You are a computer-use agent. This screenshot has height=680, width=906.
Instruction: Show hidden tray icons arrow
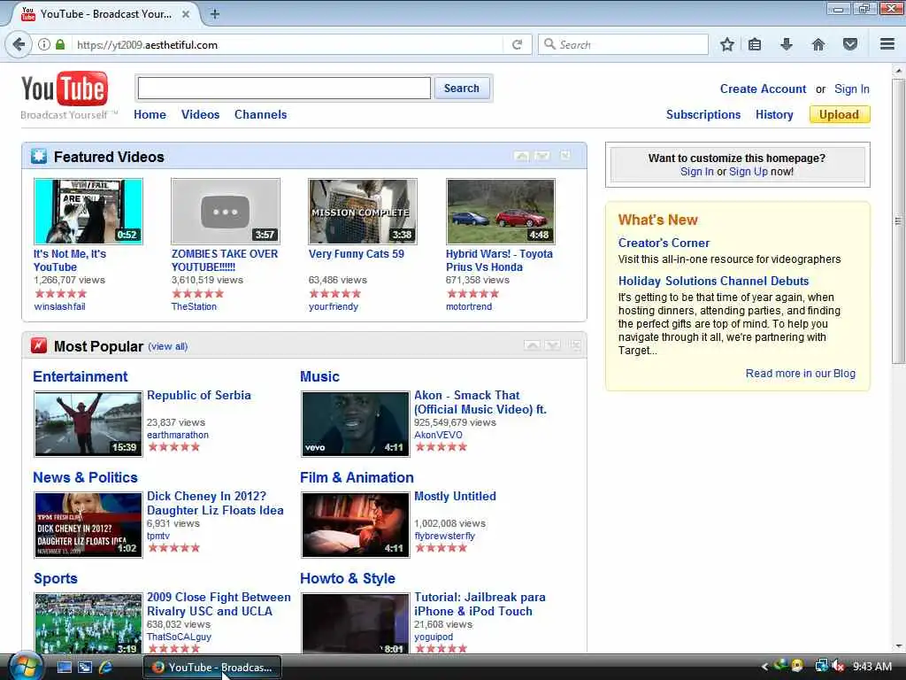(x=764, y=667)
